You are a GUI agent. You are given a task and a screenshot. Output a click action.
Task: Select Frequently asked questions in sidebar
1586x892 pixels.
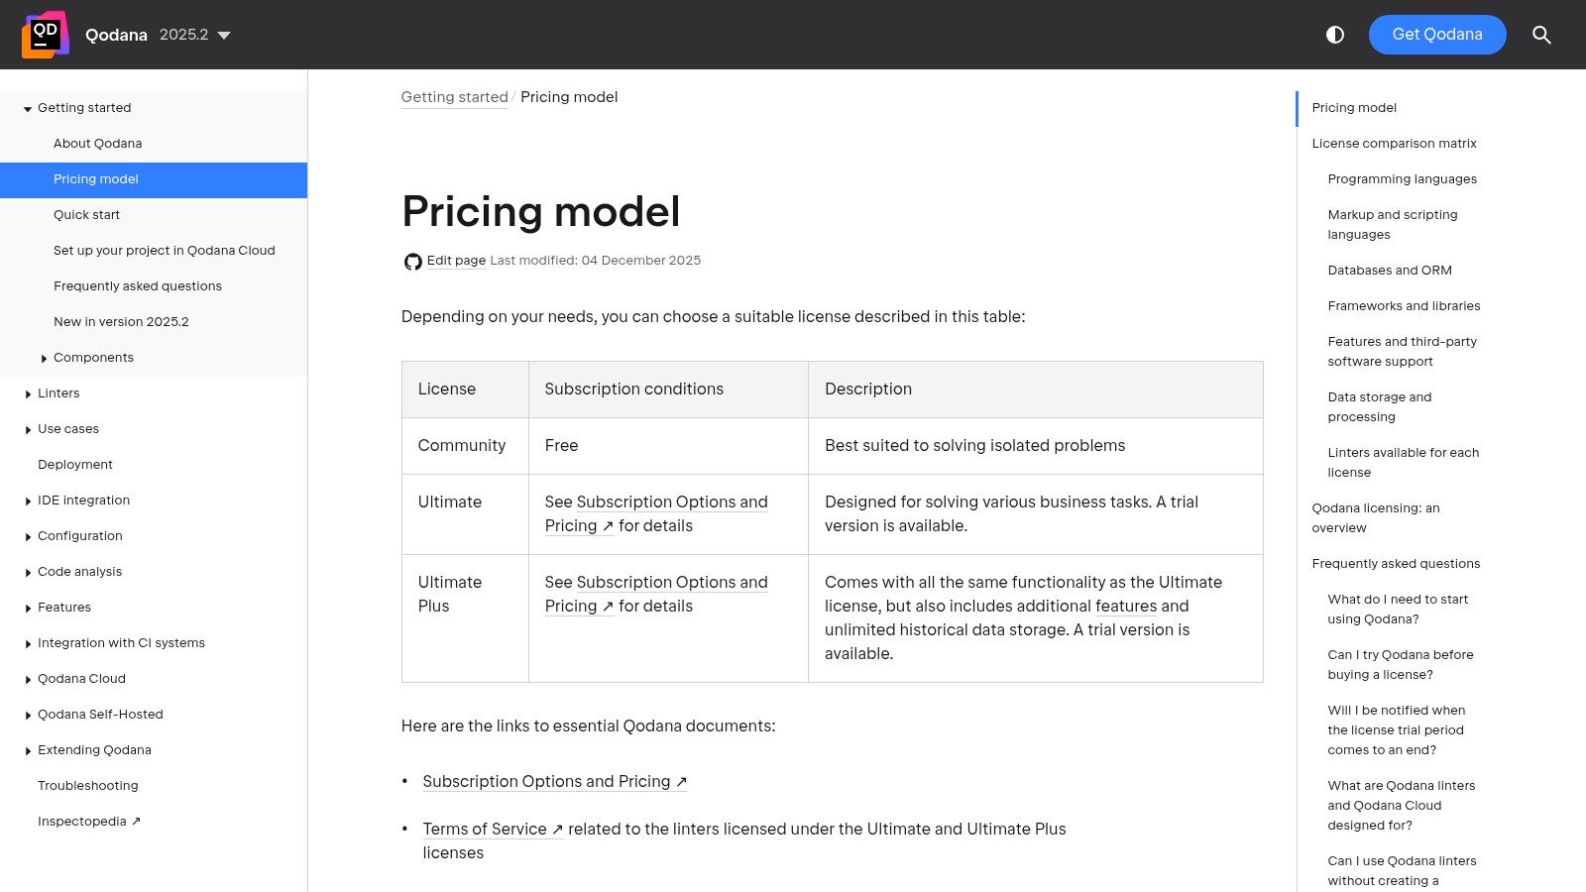[138, 286]
